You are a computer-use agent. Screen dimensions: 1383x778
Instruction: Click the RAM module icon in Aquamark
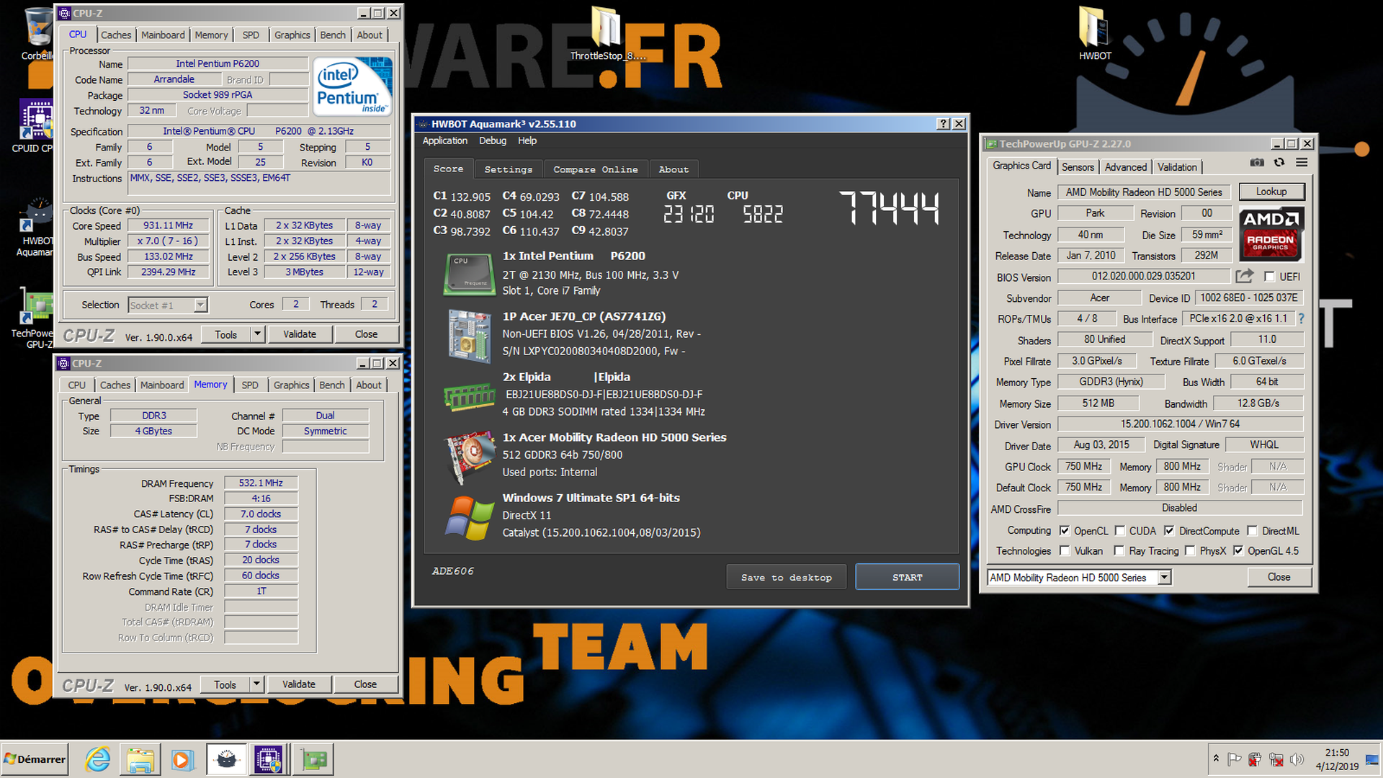pos(469,396)
